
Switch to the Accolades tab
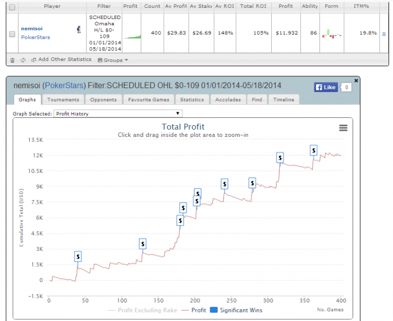[228, 100]
